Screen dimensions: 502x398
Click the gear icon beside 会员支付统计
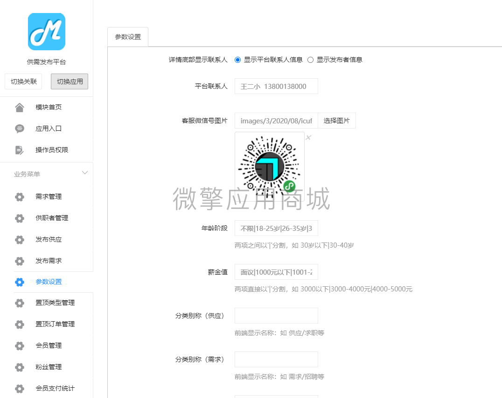pos(20,388)
